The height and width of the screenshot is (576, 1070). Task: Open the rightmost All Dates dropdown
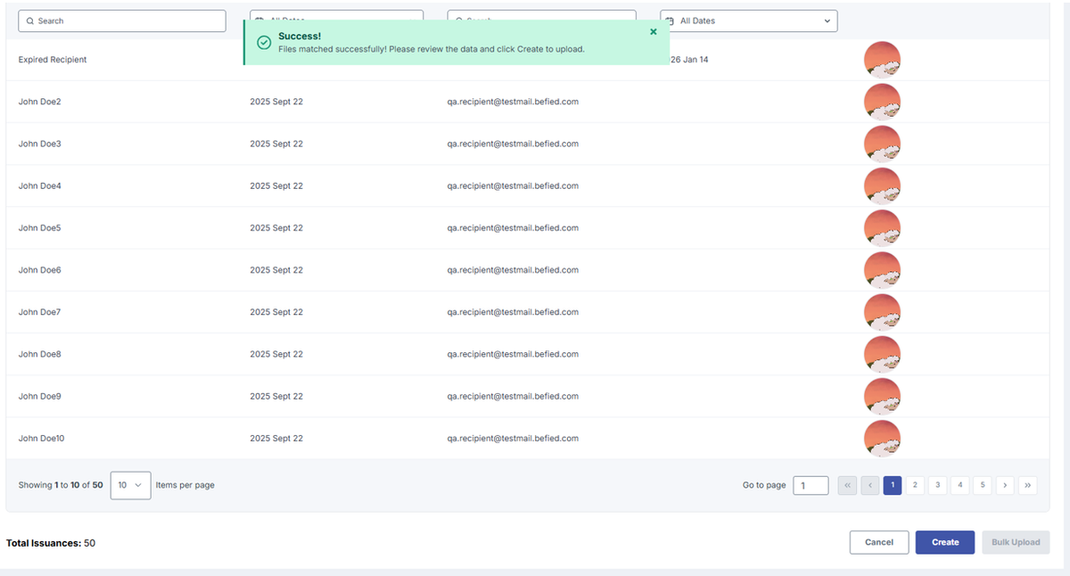[749, 21]
